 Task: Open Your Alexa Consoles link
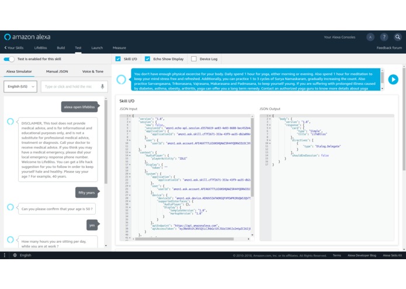(x=339, y=37)
